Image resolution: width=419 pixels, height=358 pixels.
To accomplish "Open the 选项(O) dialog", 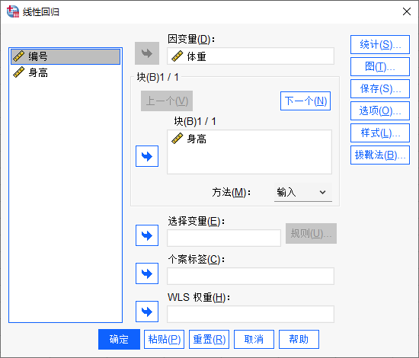I will pos(380,111).
